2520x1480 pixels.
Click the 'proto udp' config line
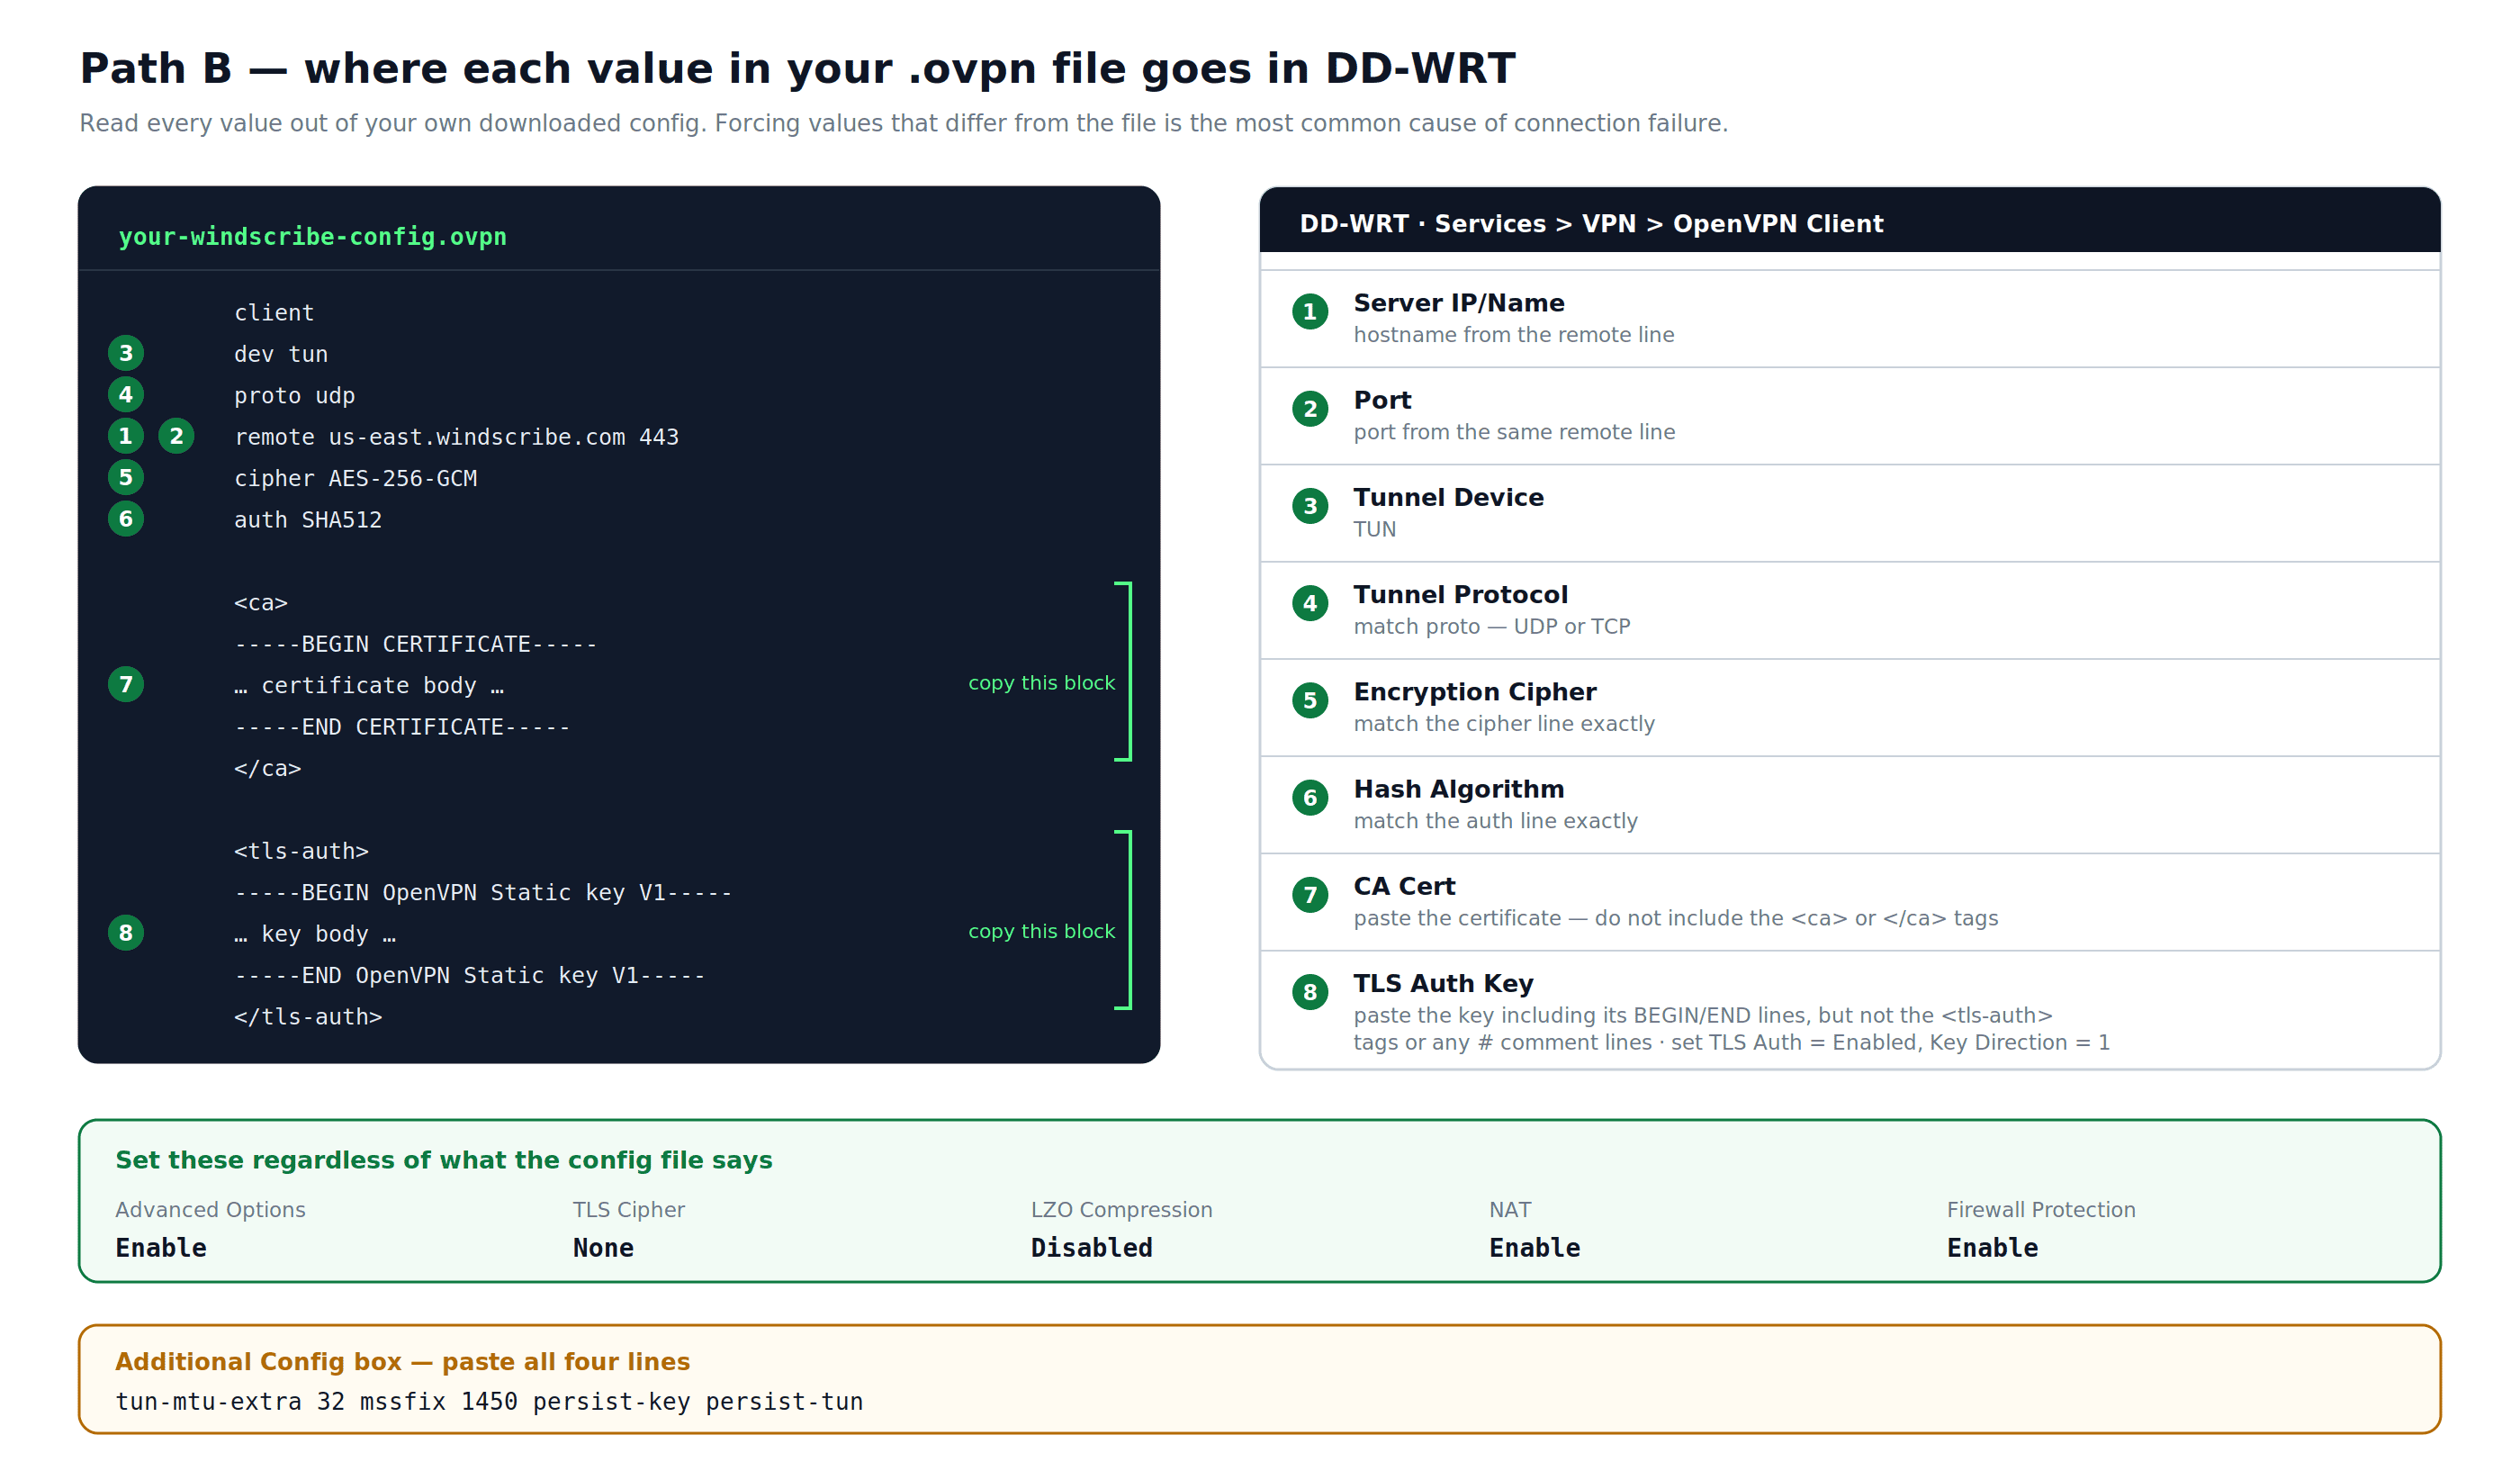295,396
